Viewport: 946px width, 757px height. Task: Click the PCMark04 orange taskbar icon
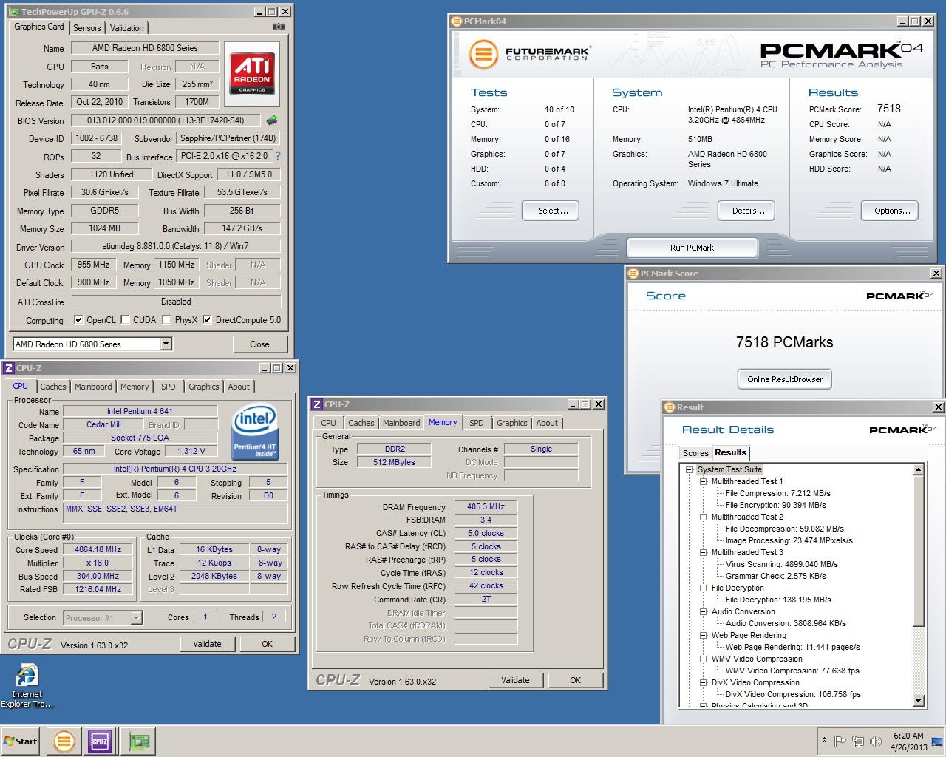click(64, 741)
